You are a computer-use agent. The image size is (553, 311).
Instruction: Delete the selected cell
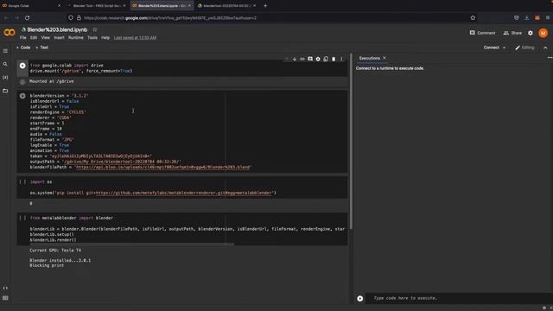[x=334, y=59]
